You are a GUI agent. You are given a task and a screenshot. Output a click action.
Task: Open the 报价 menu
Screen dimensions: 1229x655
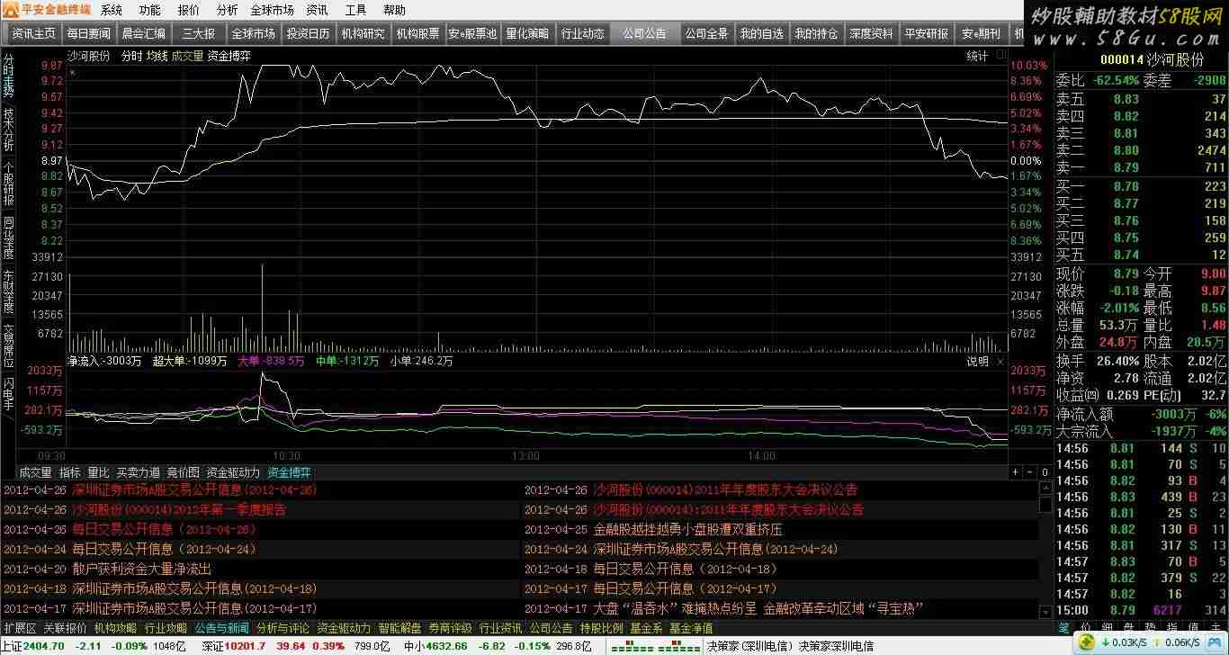click(189, 11)
